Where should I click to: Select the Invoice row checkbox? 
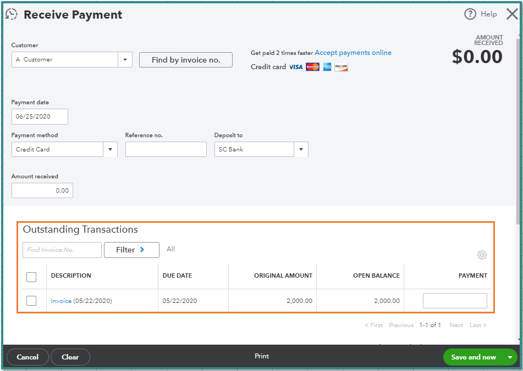pyautogui.click(x=31, y=300)
